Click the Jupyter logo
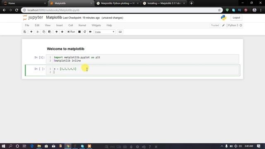 tap(33, 17)
